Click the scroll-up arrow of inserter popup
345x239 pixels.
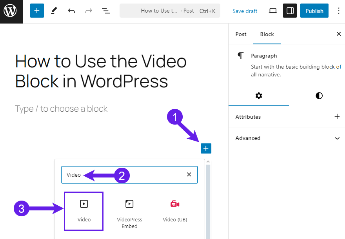click(x=208, y=162)
